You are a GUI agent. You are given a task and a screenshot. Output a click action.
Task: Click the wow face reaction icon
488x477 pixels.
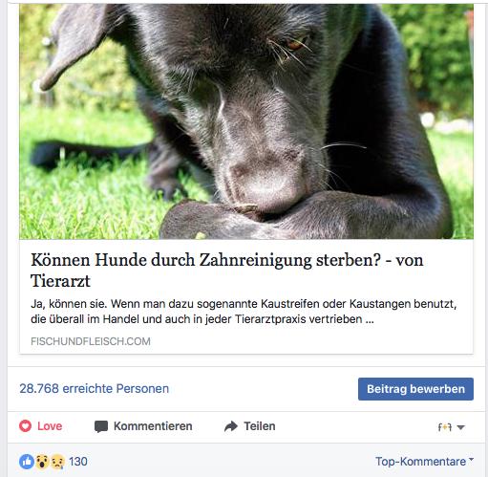[42, 462]
